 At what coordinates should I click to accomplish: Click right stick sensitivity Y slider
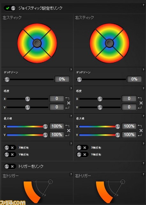pyautogui.click(x=100, y=108)
